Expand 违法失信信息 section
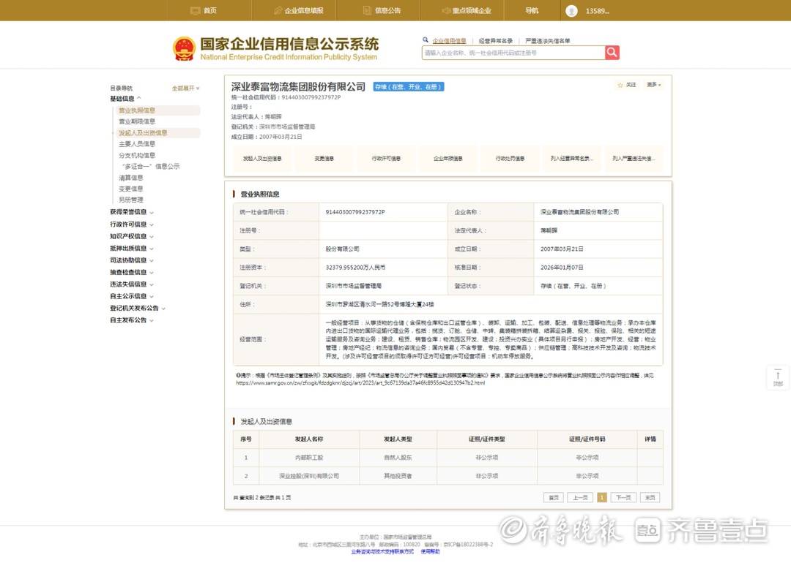The height and width of the screenshot is (563, 791). coord(132,284)
